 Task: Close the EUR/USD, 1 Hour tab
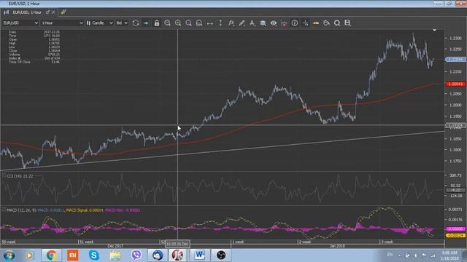point(53,12)
